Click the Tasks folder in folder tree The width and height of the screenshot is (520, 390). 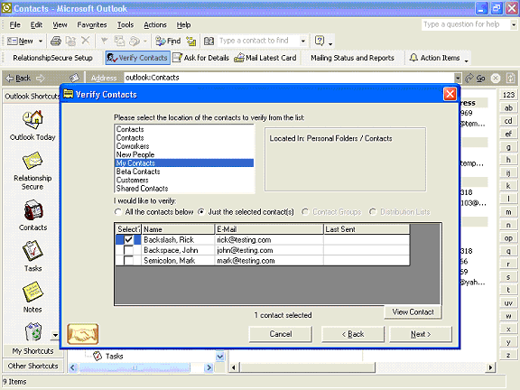point(108,357)
